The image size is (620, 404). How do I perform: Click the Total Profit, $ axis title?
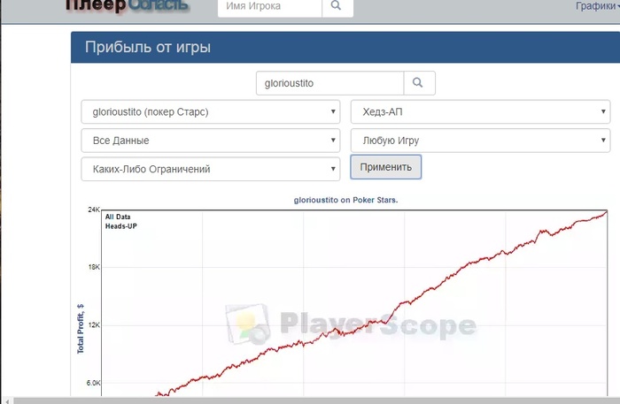click(81, 329)
